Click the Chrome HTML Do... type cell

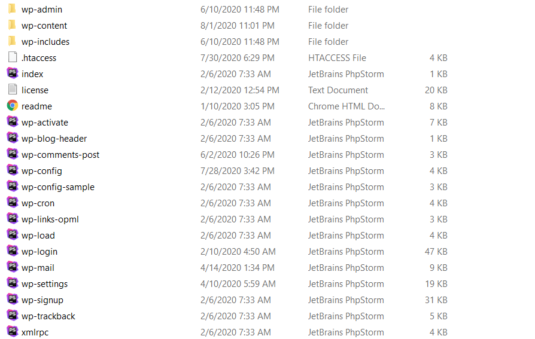pyautogui.click(x=346, y=106)
